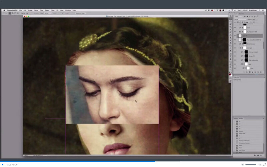Select Layer 773 row in Layers panel

point(250,36)
